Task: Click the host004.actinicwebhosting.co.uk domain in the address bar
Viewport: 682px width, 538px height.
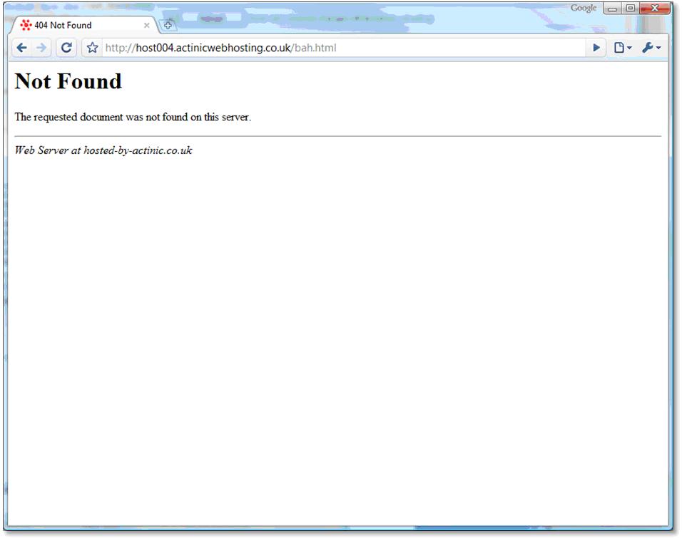Action: 213,48
